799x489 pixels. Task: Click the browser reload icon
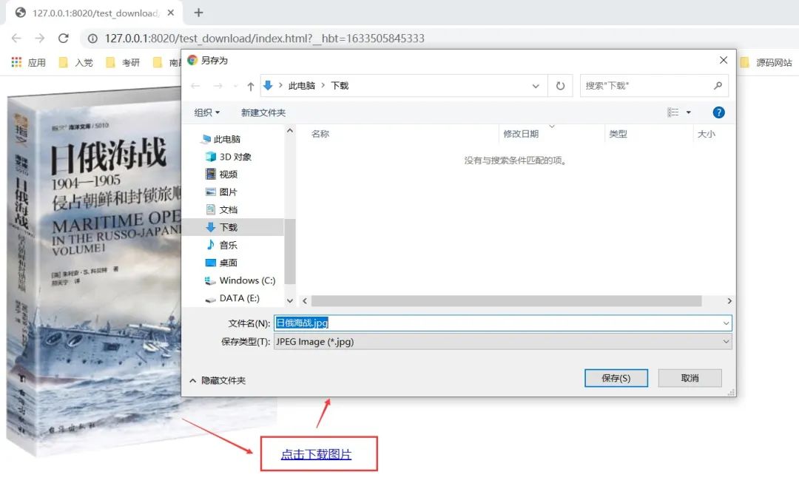[63, 38]
